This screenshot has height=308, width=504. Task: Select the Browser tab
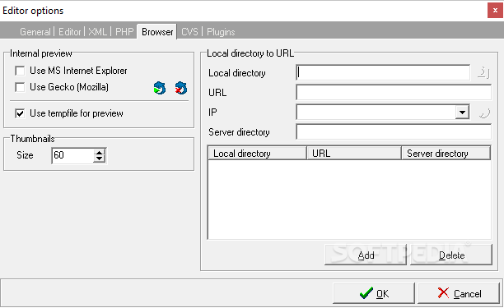pyautogui.click(x=157, y=32)
